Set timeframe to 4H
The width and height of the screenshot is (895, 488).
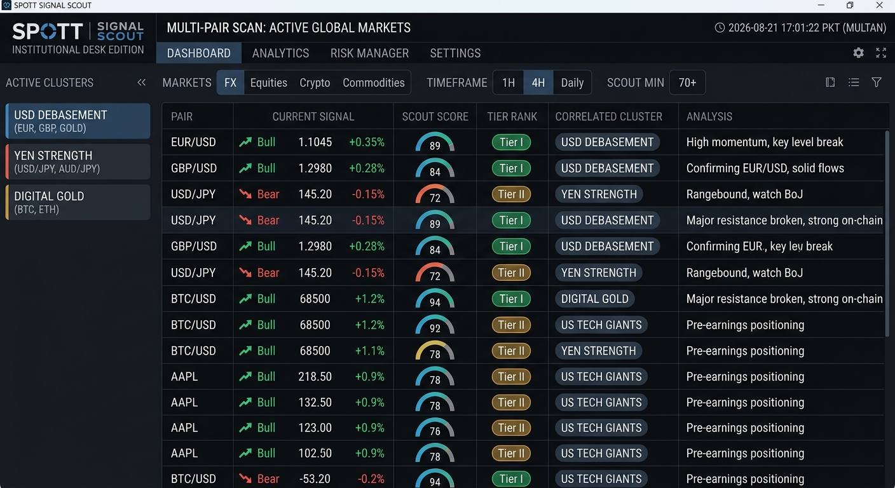(538, 83)
